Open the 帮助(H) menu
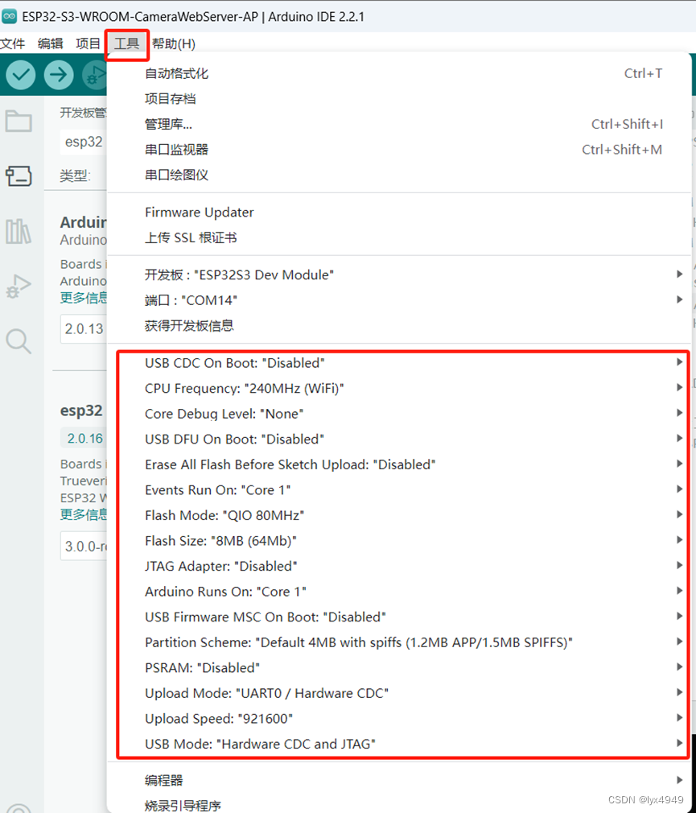This screenshot has height=813, width=696. pos(174,43)
